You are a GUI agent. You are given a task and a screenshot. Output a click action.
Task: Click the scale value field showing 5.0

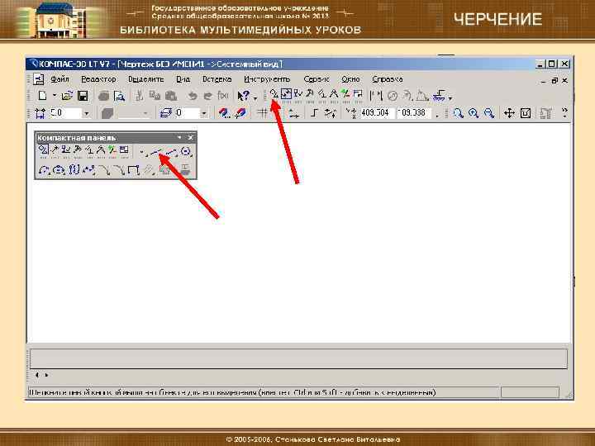65,113
